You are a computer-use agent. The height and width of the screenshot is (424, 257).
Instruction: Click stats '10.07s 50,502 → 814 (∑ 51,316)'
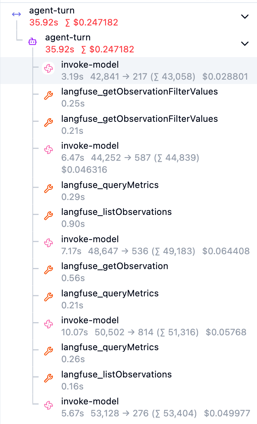point(130,332)
